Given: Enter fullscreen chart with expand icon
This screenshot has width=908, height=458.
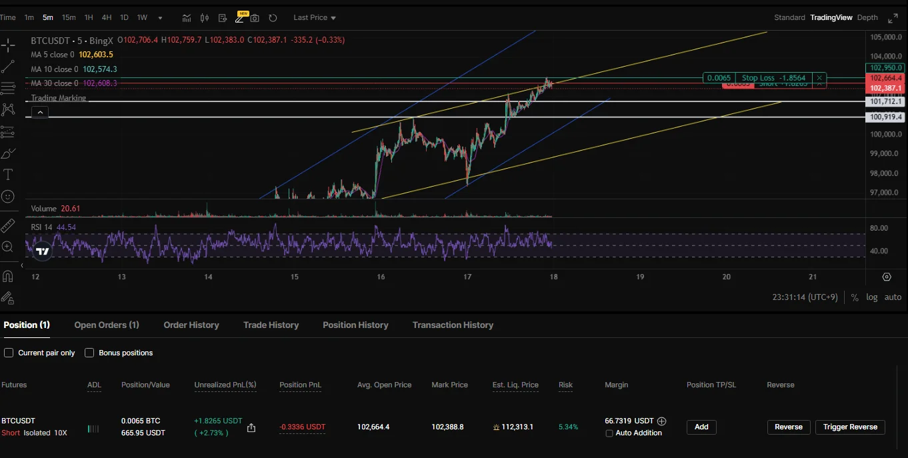Looking at the screenshot, I should [893, 18].
